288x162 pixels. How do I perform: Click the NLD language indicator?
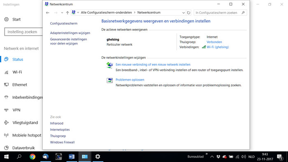tap(251, 157)
